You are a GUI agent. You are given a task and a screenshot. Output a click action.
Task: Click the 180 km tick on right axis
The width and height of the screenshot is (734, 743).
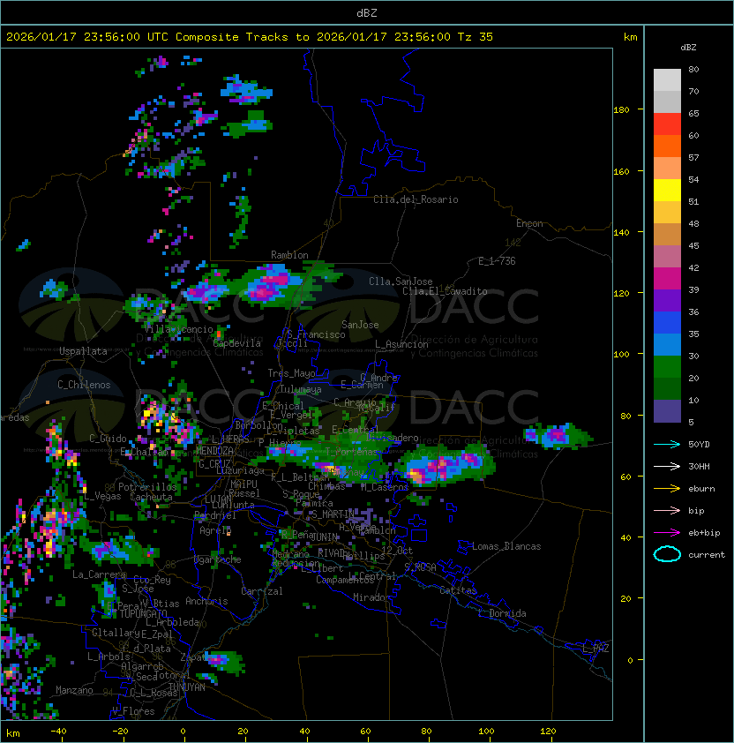(x=621, y=110)
